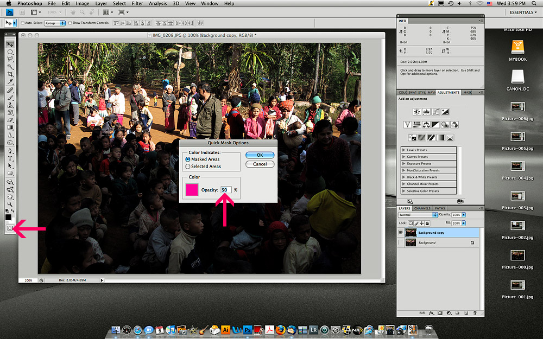Select the Masked Areas radio button

pyautogui.click(x=188, y=159)
